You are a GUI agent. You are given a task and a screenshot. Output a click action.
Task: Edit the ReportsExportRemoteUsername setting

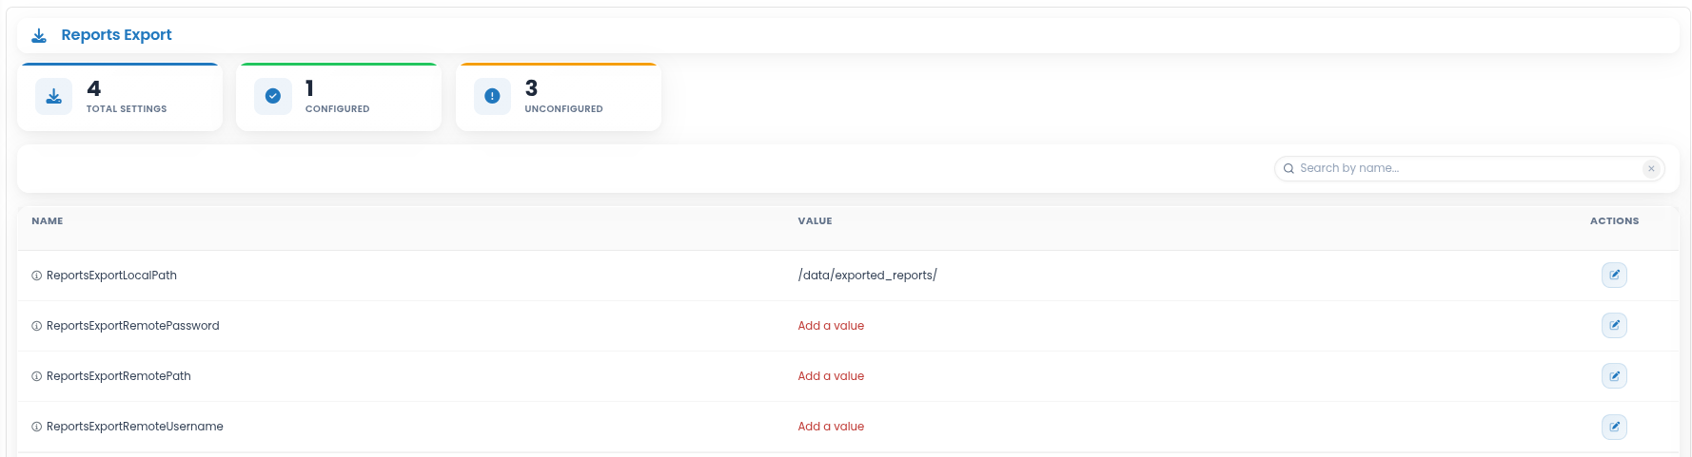click(x=1614, y=427)
